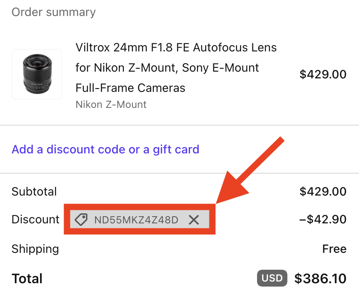Click the discount tag icon
359x295 pixels.
[x=81, y=220]
